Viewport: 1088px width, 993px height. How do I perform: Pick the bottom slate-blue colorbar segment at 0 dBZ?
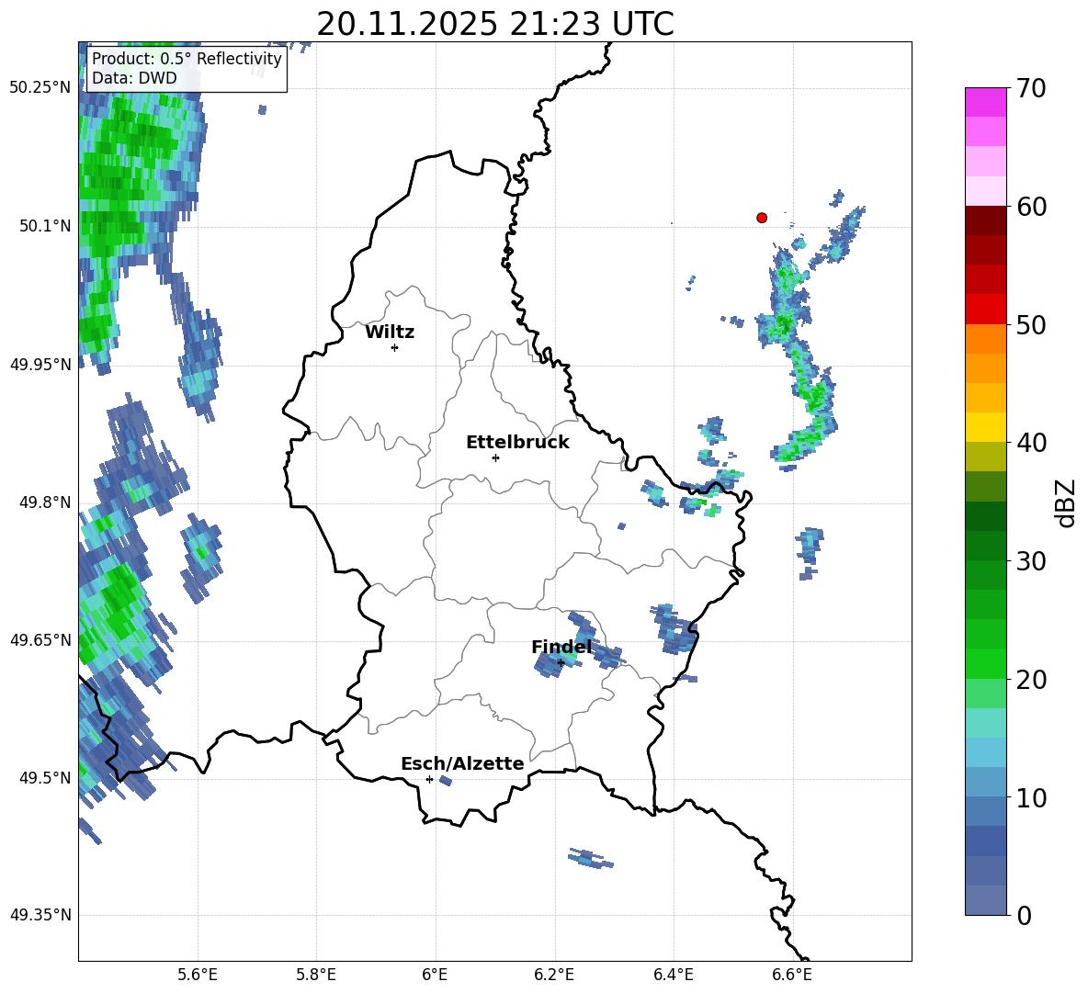985,900
